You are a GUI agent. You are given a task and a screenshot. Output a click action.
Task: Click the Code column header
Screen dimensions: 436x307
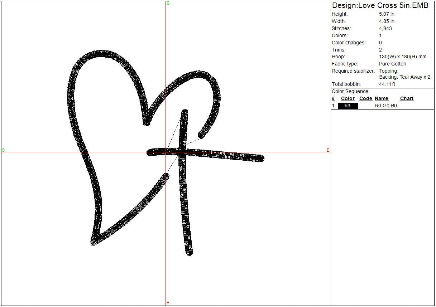pyautogui.click(x=365, y=98)
